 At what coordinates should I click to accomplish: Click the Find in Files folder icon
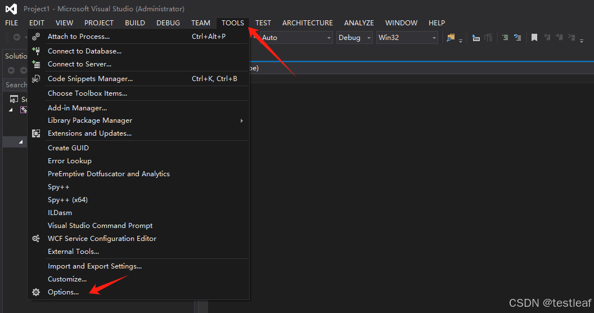tap(451, 38)
